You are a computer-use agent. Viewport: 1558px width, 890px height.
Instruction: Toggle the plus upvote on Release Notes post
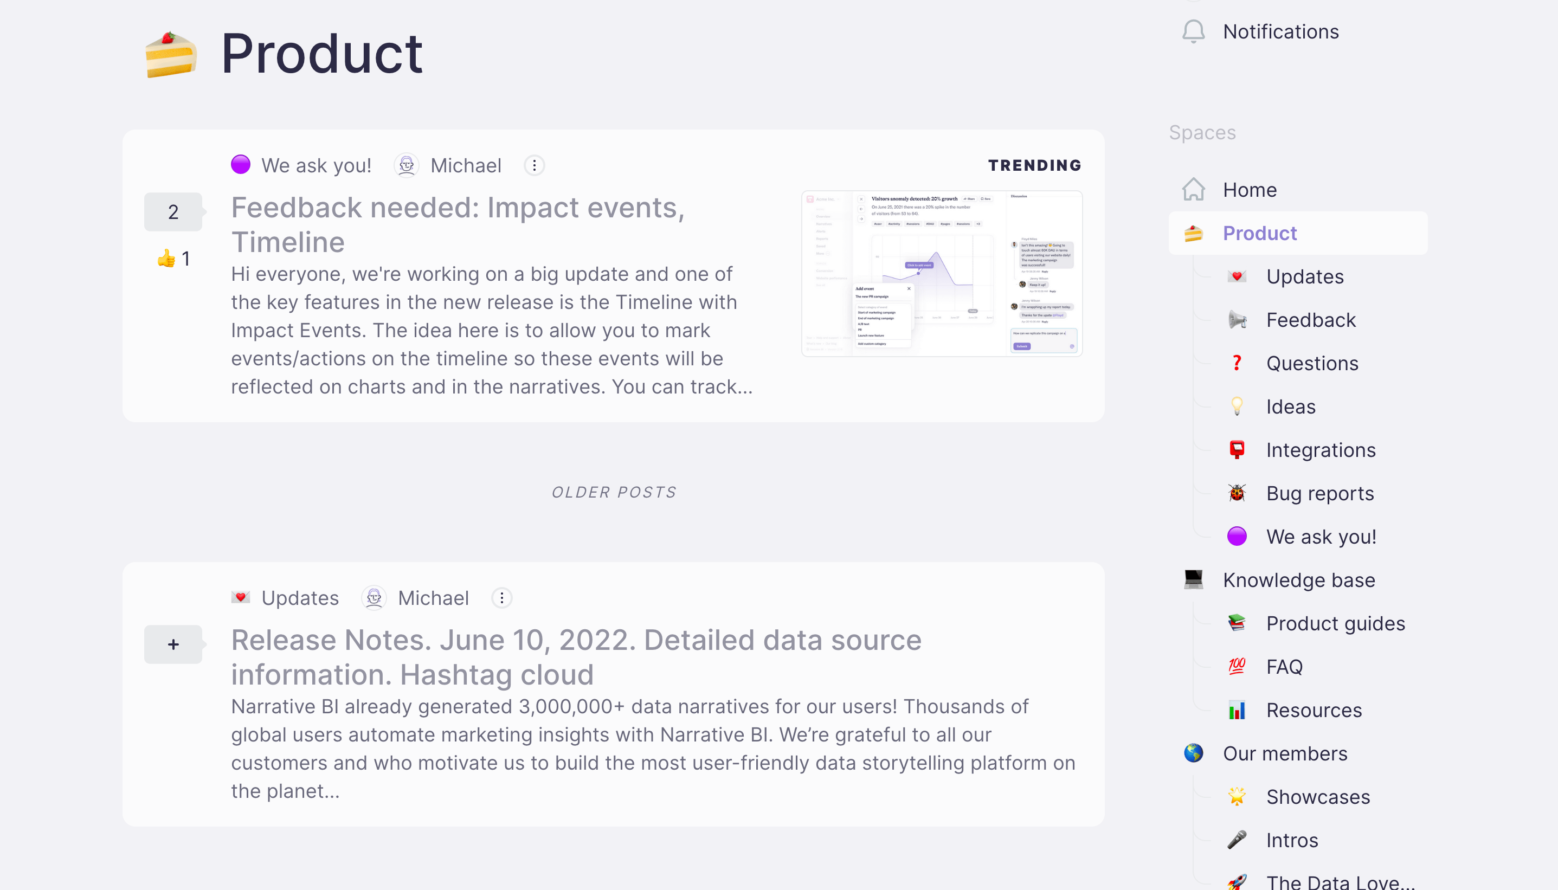[x=173, y=644]
